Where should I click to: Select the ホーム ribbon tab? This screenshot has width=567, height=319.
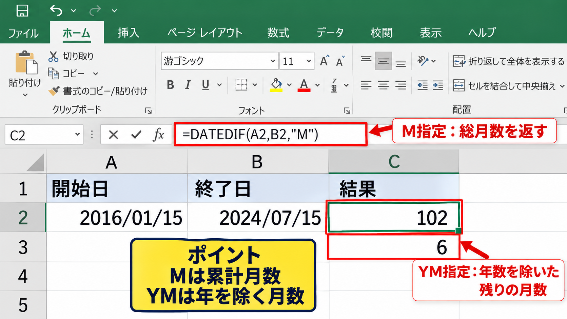pos(77,33)
